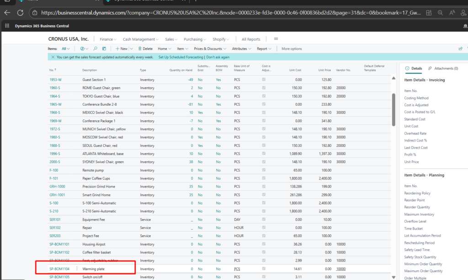Image resolution: width=468 pixels, height=280 pixels.
Task: Open the app launcher waffle icon
Action: (7, 26)
